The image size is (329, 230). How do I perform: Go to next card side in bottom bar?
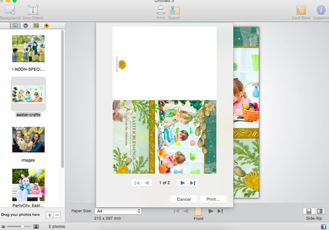coord(211,211)
